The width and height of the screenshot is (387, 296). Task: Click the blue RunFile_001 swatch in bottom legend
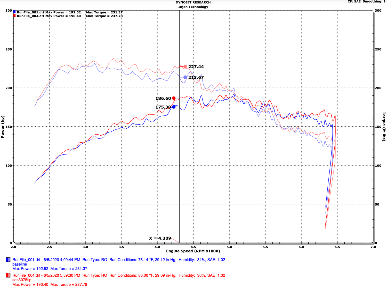point(8,260)
